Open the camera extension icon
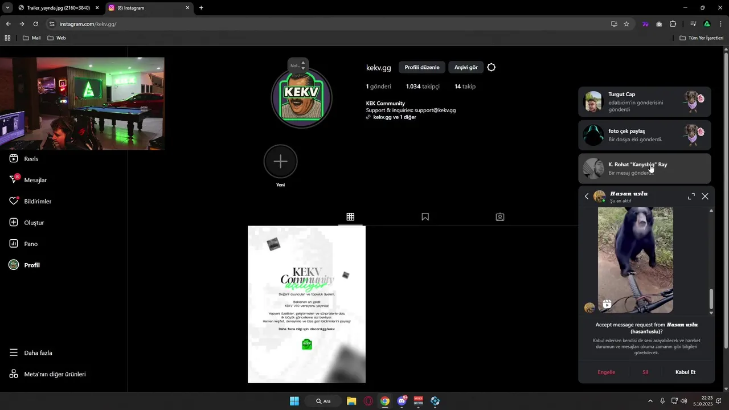Screen dimensions: 729x410 (x=659, y=24)
